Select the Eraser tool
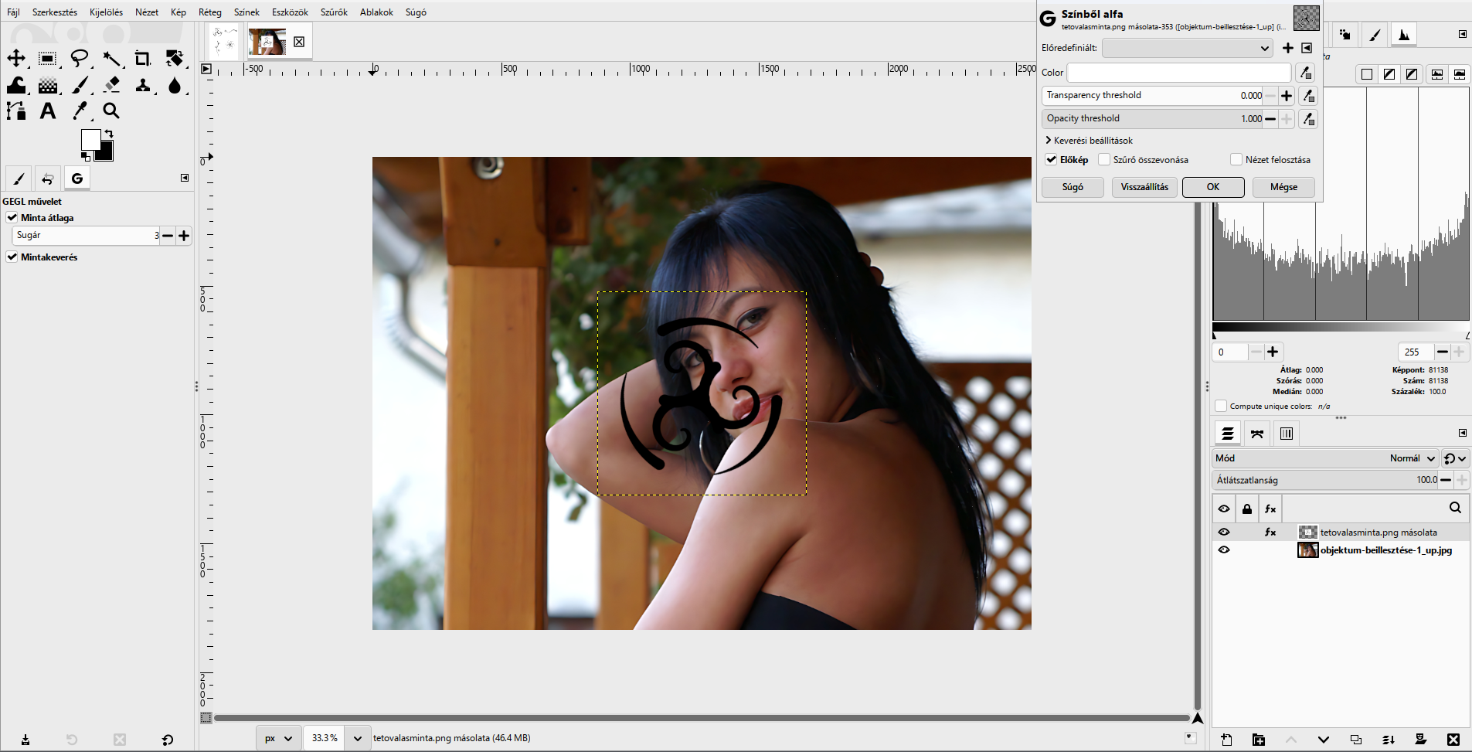Screen dimensions: 1472x752 111,84
